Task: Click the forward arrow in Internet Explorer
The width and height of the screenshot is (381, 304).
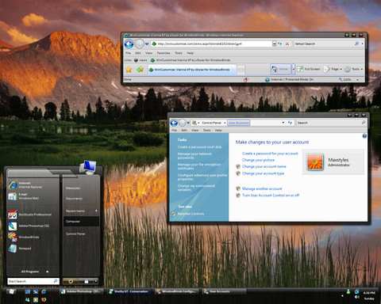Action: [140, 44]
